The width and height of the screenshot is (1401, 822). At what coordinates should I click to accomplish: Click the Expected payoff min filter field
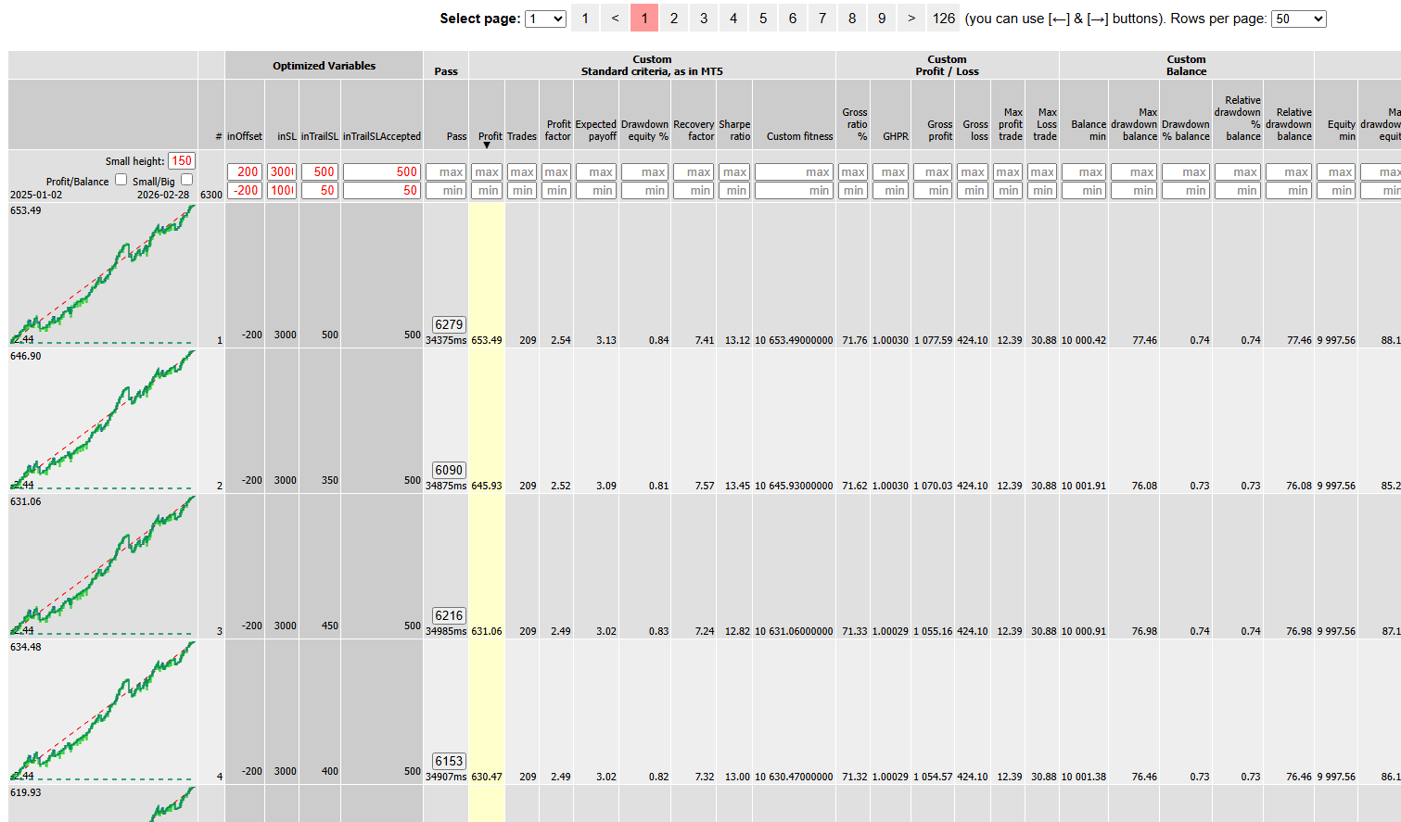tap(596, 190)
